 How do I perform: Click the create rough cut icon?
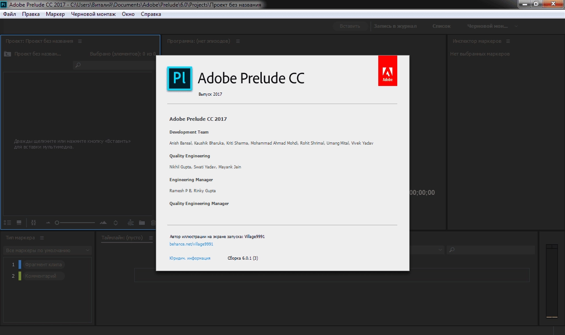coord(131,223)
